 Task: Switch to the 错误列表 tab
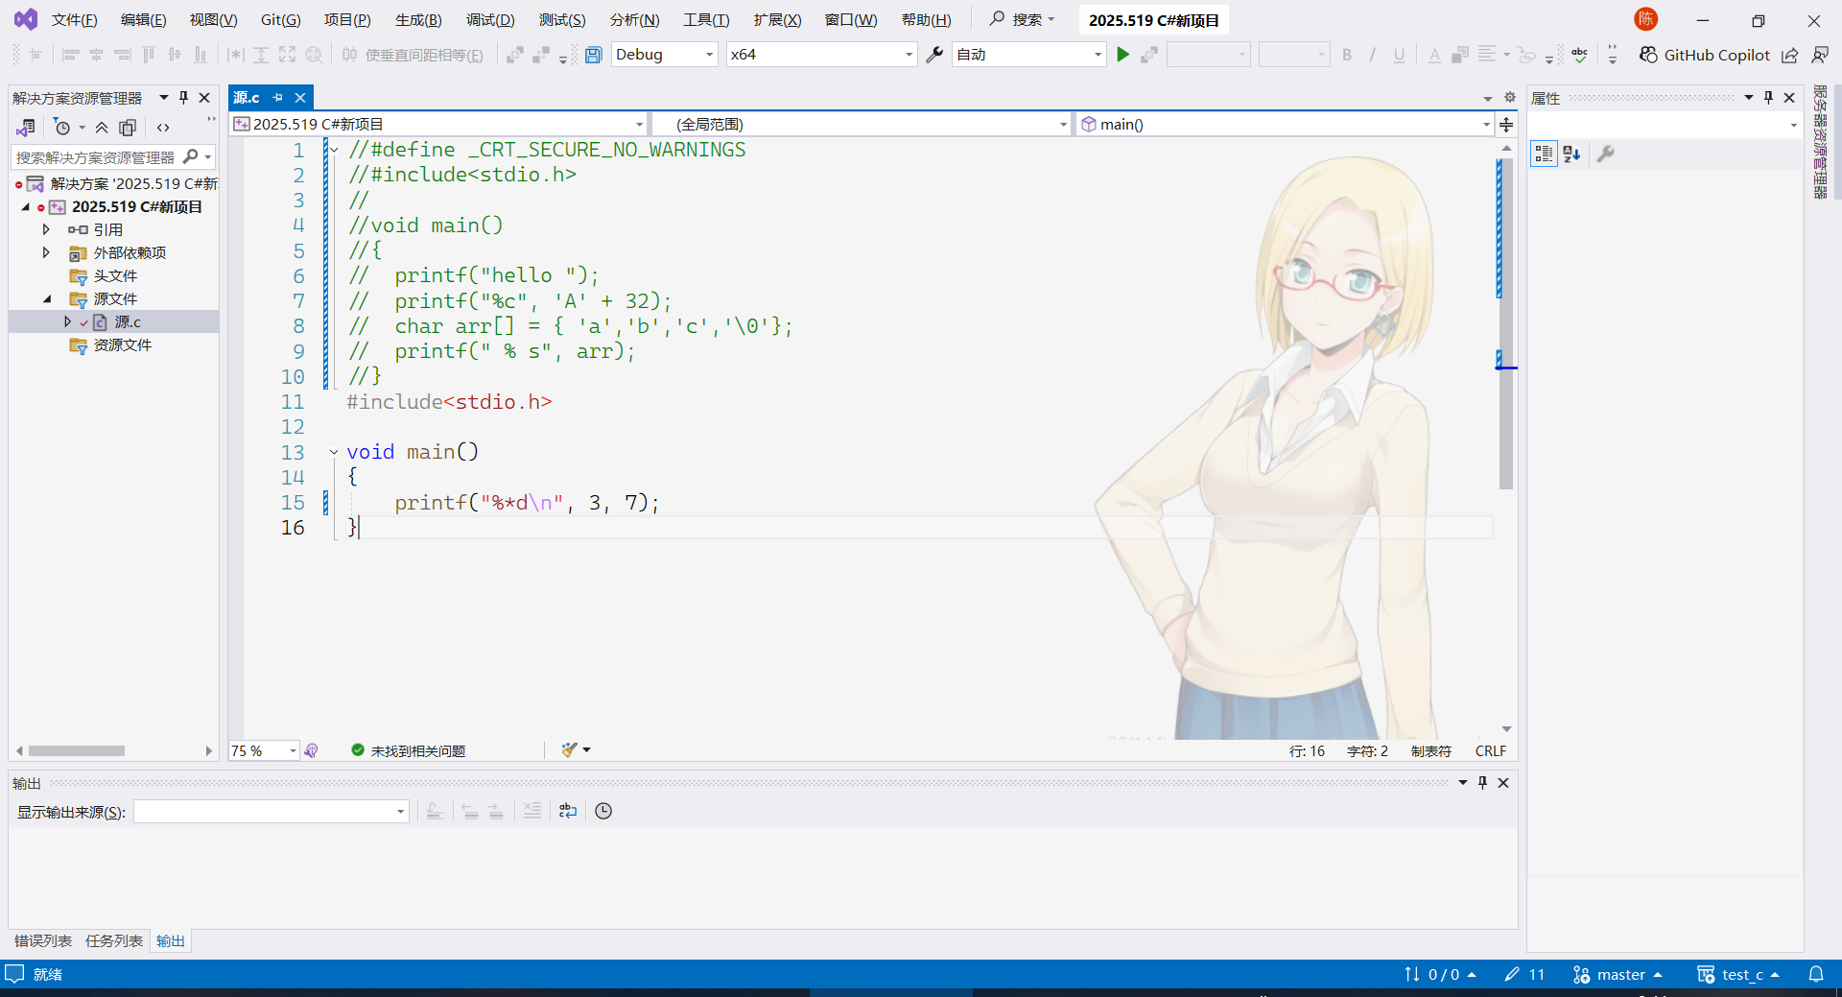[x=43, y=940]
